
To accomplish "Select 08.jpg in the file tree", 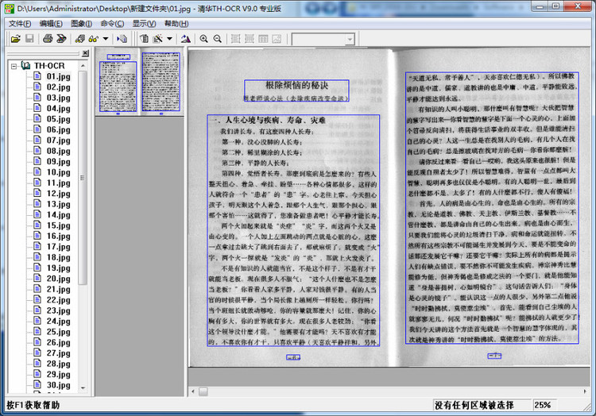I will point(59,151).
